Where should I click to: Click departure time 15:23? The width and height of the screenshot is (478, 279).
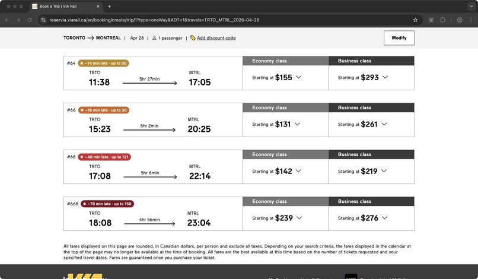[x=100, y=129]
